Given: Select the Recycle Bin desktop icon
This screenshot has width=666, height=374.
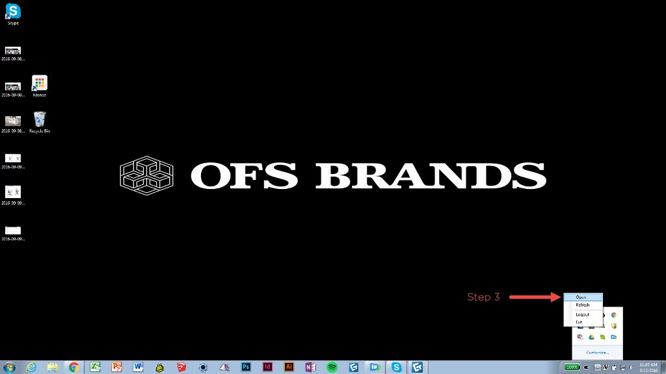Looking at the screenshot, I should click(x=40, y=122).
